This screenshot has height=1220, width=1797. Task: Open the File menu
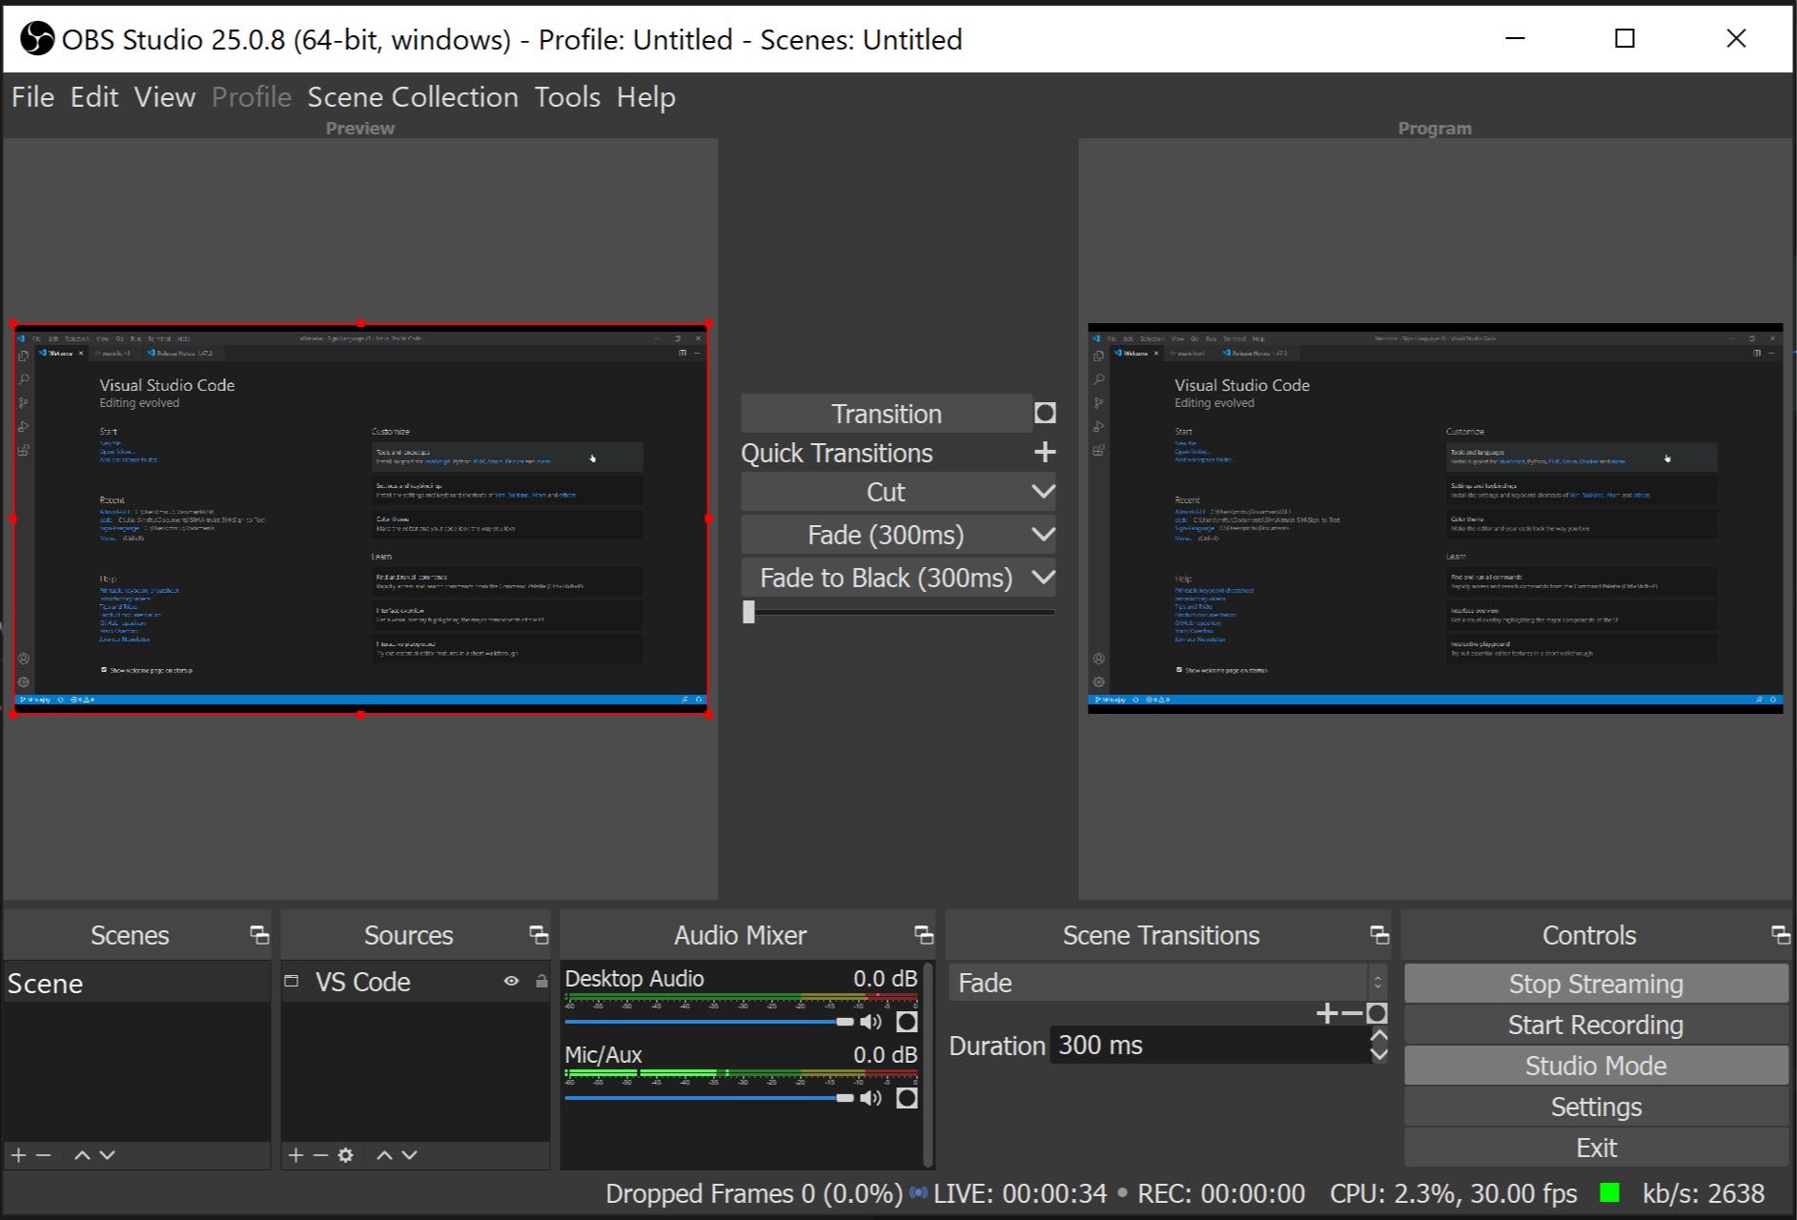(32, 97)
